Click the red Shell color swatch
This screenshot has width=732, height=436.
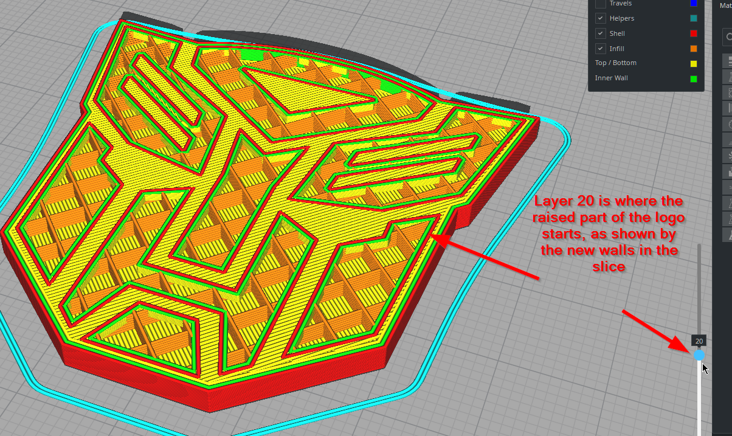pos(694,33)
